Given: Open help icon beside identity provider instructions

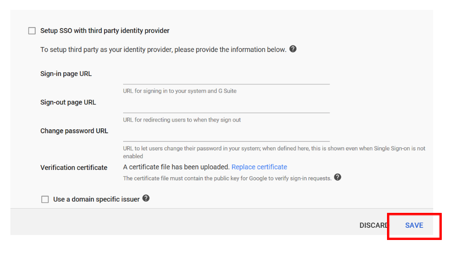Looking at the screenshot, I should click(x=293, y=49).
